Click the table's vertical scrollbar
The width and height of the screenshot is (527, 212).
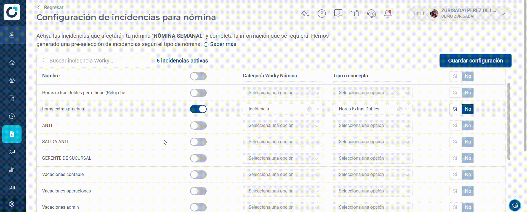(x=509, y=121)
